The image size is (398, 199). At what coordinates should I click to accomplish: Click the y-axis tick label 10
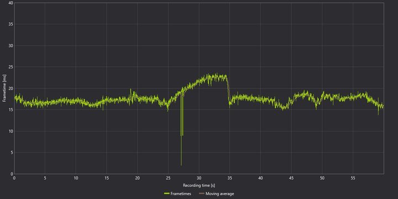pyautogui.click(x=11, y=131)
